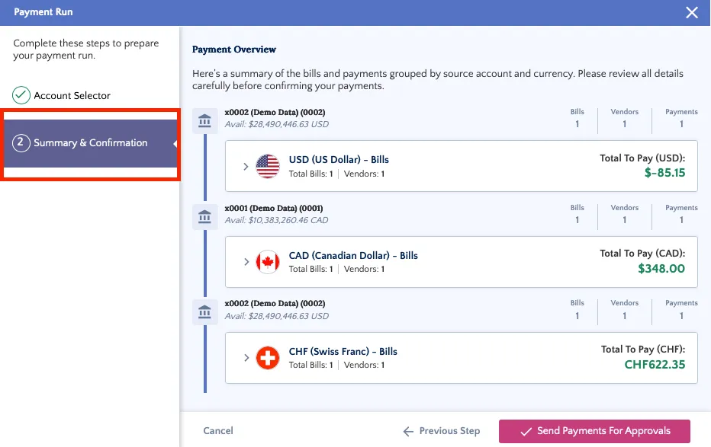Click the bank icon above the CHF section
Image resolution: width=711 pixels, height=447 pixels.
pos(204,312)
